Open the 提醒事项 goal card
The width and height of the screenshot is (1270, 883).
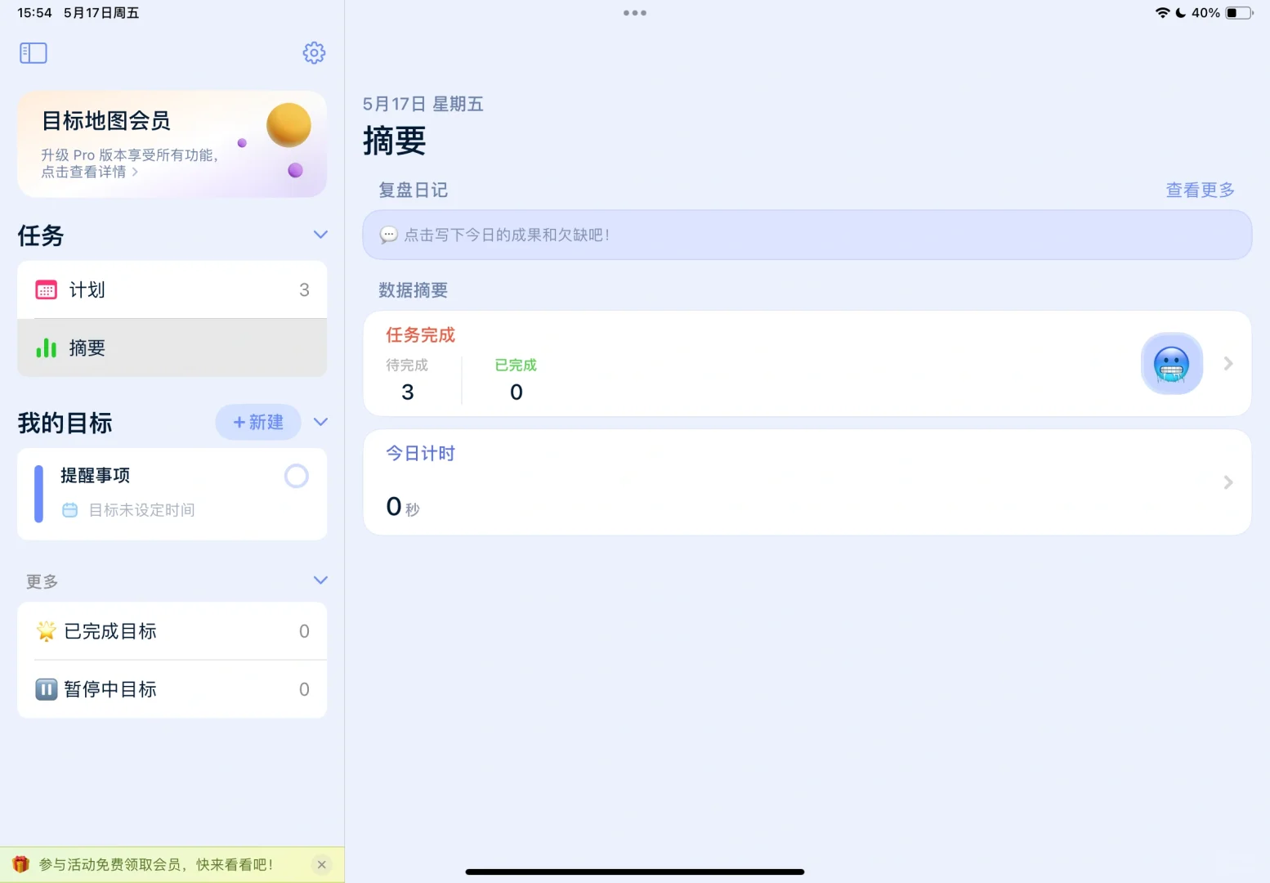click(172, 494)
